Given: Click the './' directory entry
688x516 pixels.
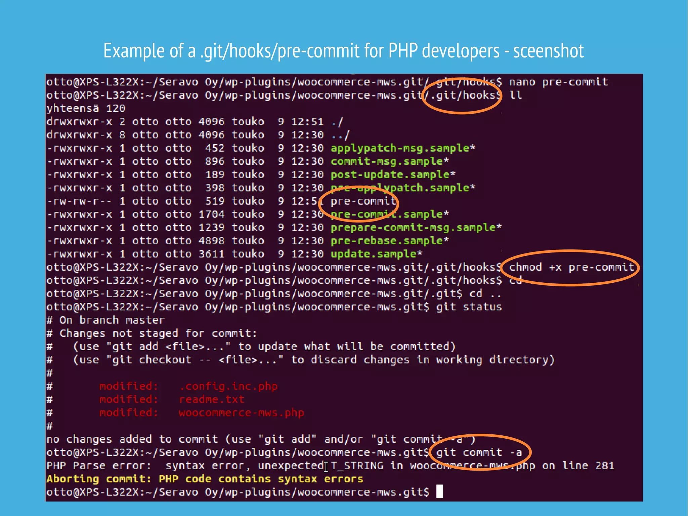Looking at the screenshot, I should point(337,122).
